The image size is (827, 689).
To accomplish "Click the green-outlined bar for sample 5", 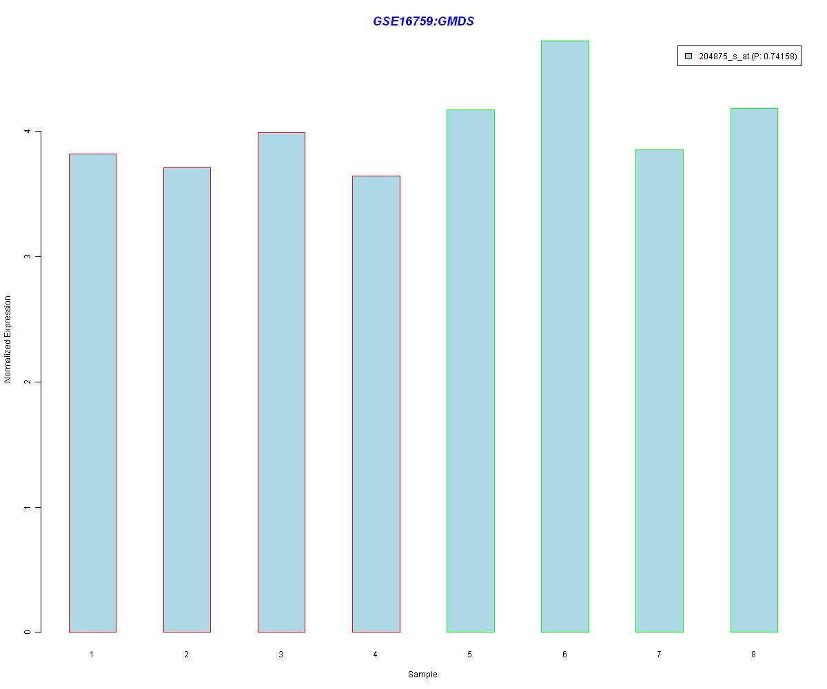I will pyautogui.click(x=471, y=371).
